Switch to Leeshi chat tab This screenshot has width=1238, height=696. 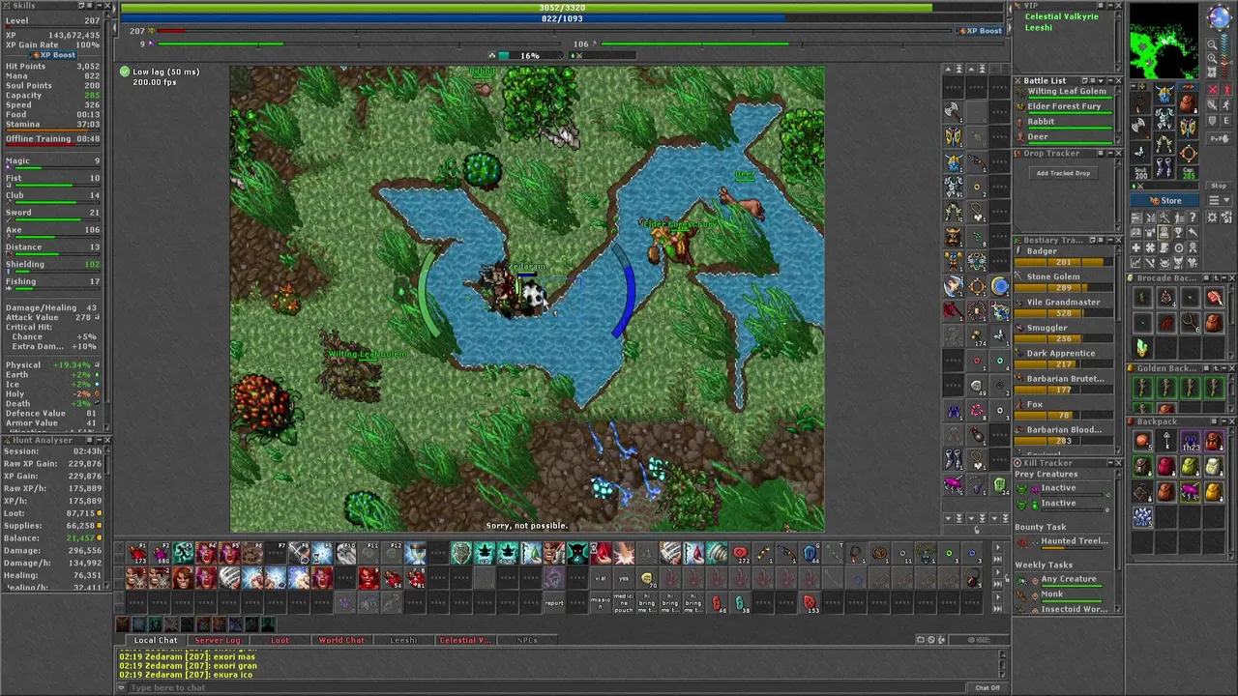click(403, 640)
